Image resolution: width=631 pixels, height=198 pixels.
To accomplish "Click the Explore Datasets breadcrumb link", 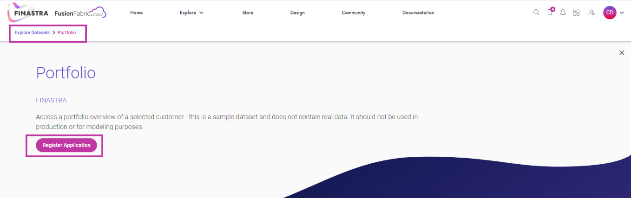I will tap(32, 33).
